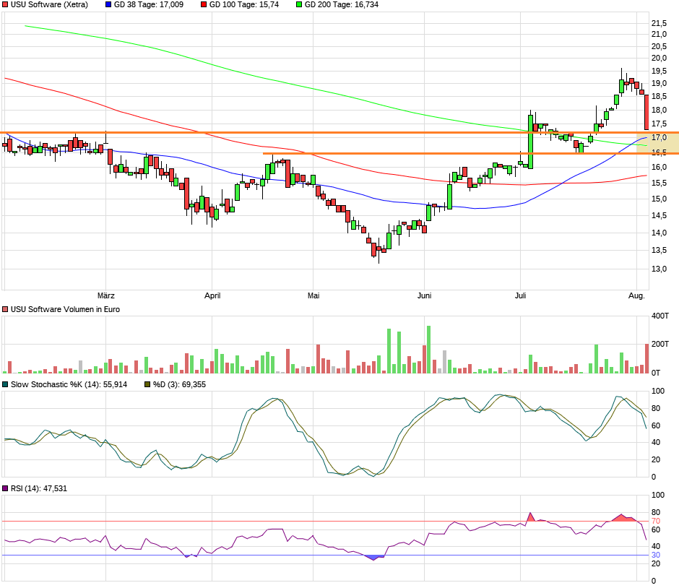
Task: Click the 'Juli' month label on the axis
Action: click(x=521, y=295)
